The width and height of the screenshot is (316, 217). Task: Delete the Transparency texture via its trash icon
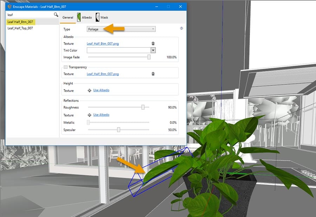[153, 74]
